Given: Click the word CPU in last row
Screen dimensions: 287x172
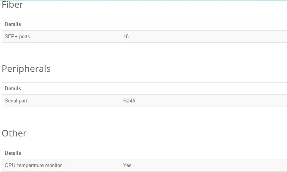Looking at the screenshot, I should coord(10,165).
